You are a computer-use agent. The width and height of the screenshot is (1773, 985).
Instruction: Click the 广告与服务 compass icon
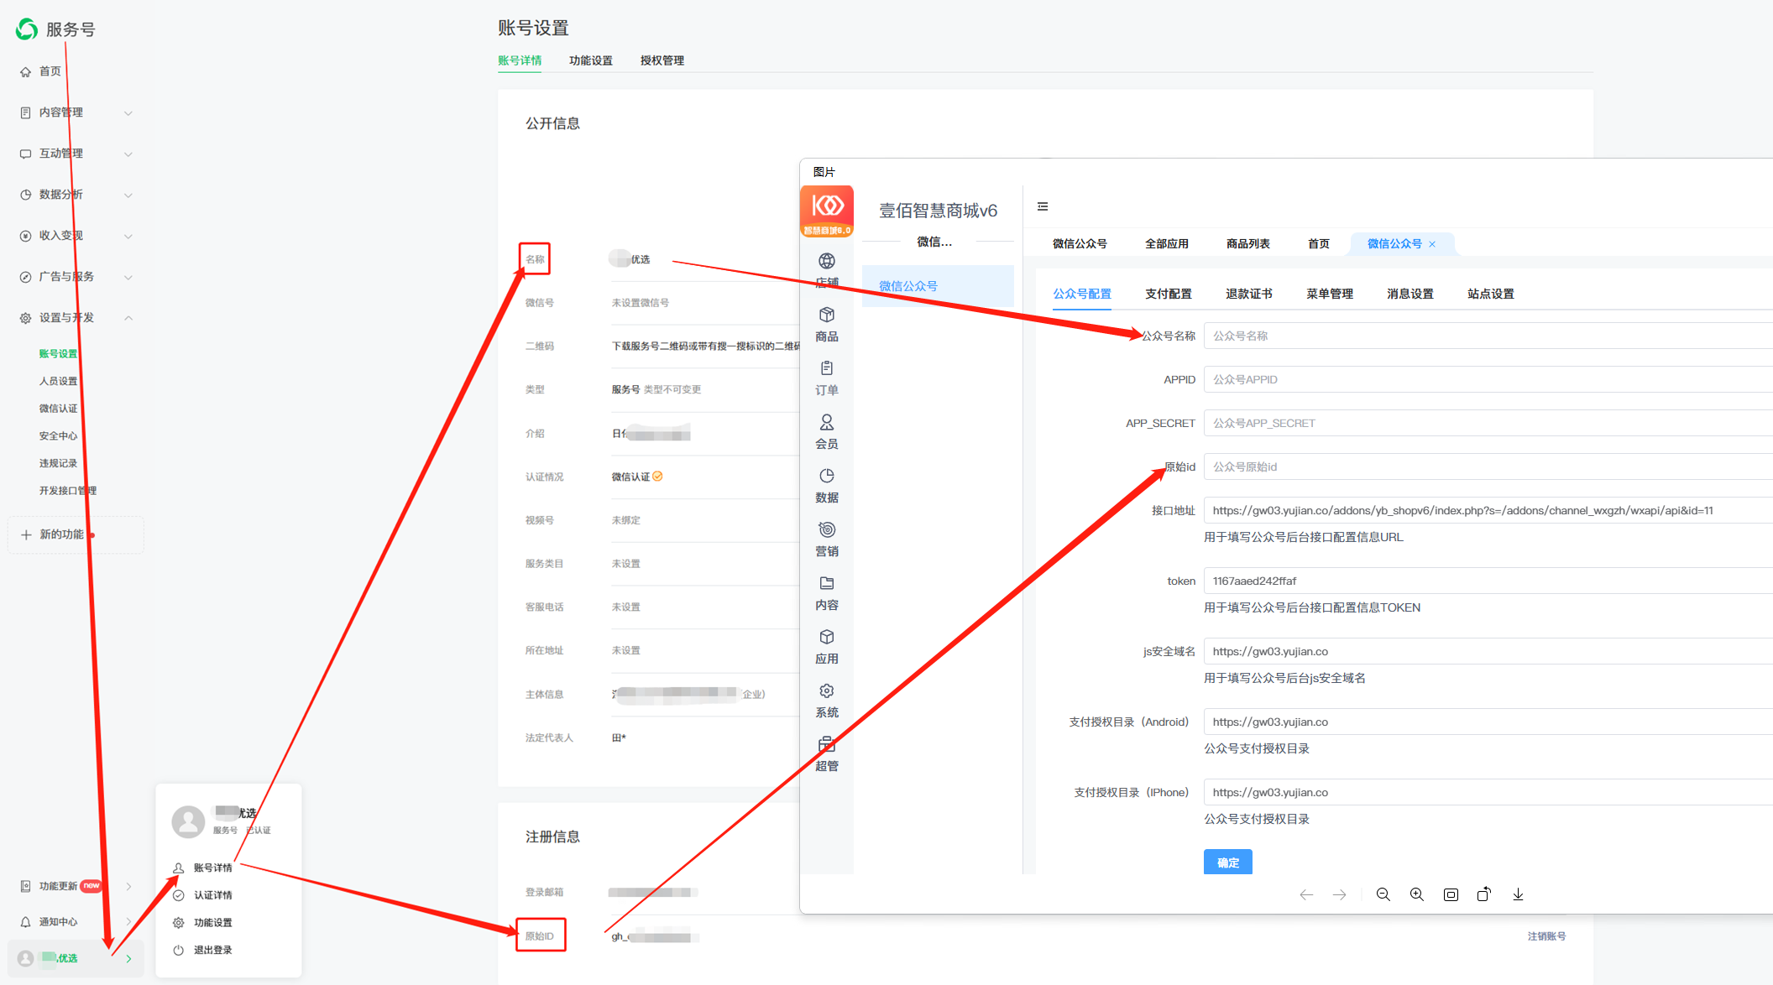click(25, 277)
